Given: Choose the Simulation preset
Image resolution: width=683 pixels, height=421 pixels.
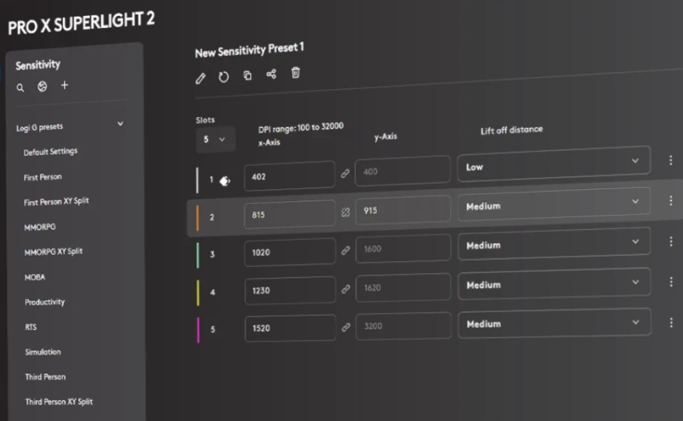Looking at the screenshot, I should [x=43, y=352].
